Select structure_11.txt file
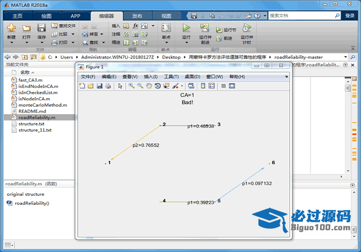The image size is (361, 252). [39, 130]
